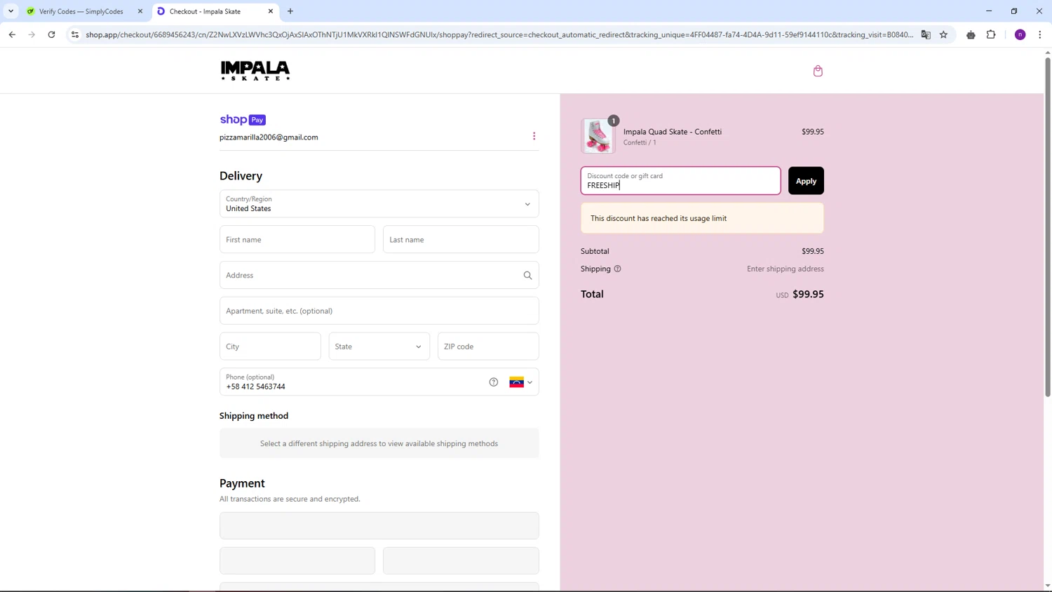Image resolution: width=1052 pixels, height=592 pixels.
Task: Click the Apply discount button
Action: [806, 181]
